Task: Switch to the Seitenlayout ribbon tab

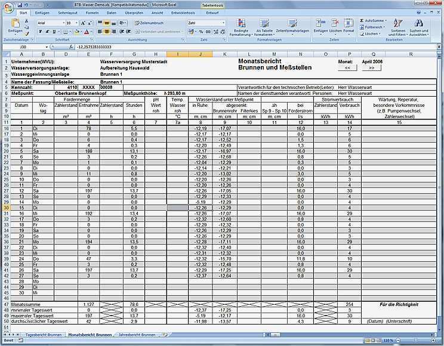Action: pos(67,13)
